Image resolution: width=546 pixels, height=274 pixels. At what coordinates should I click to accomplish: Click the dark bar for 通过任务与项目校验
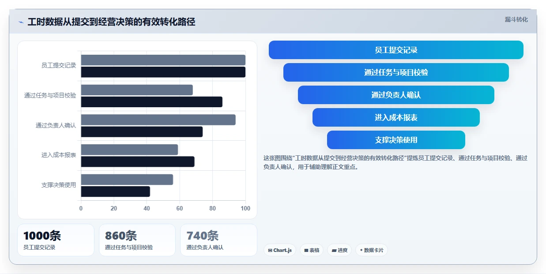click(x=151, y=102)
